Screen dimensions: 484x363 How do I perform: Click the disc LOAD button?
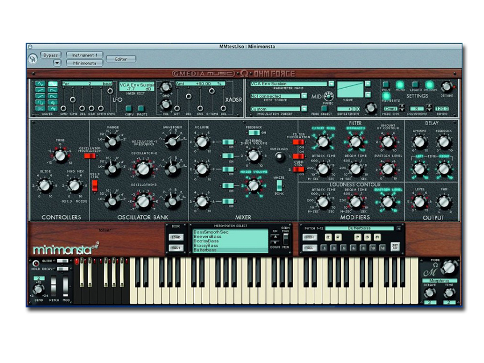click(x=177, y=237)
